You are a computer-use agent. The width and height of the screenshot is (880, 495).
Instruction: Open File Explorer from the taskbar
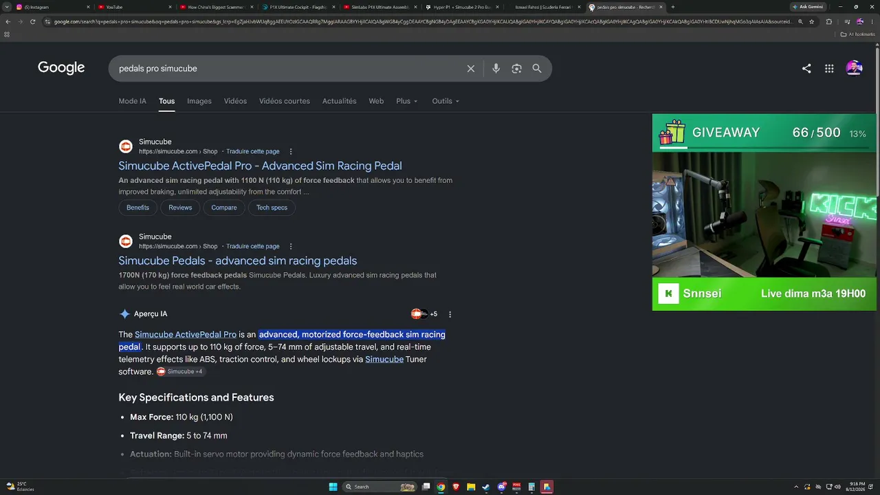[x=471, y=487]
